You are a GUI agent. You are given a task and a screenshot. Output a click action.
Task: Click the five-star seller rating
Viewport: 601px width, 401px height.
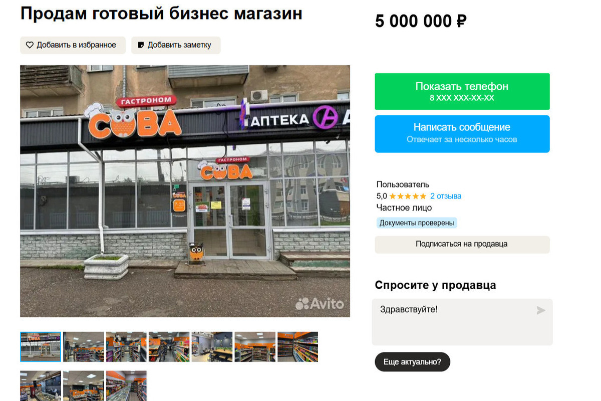click(408, 196)
